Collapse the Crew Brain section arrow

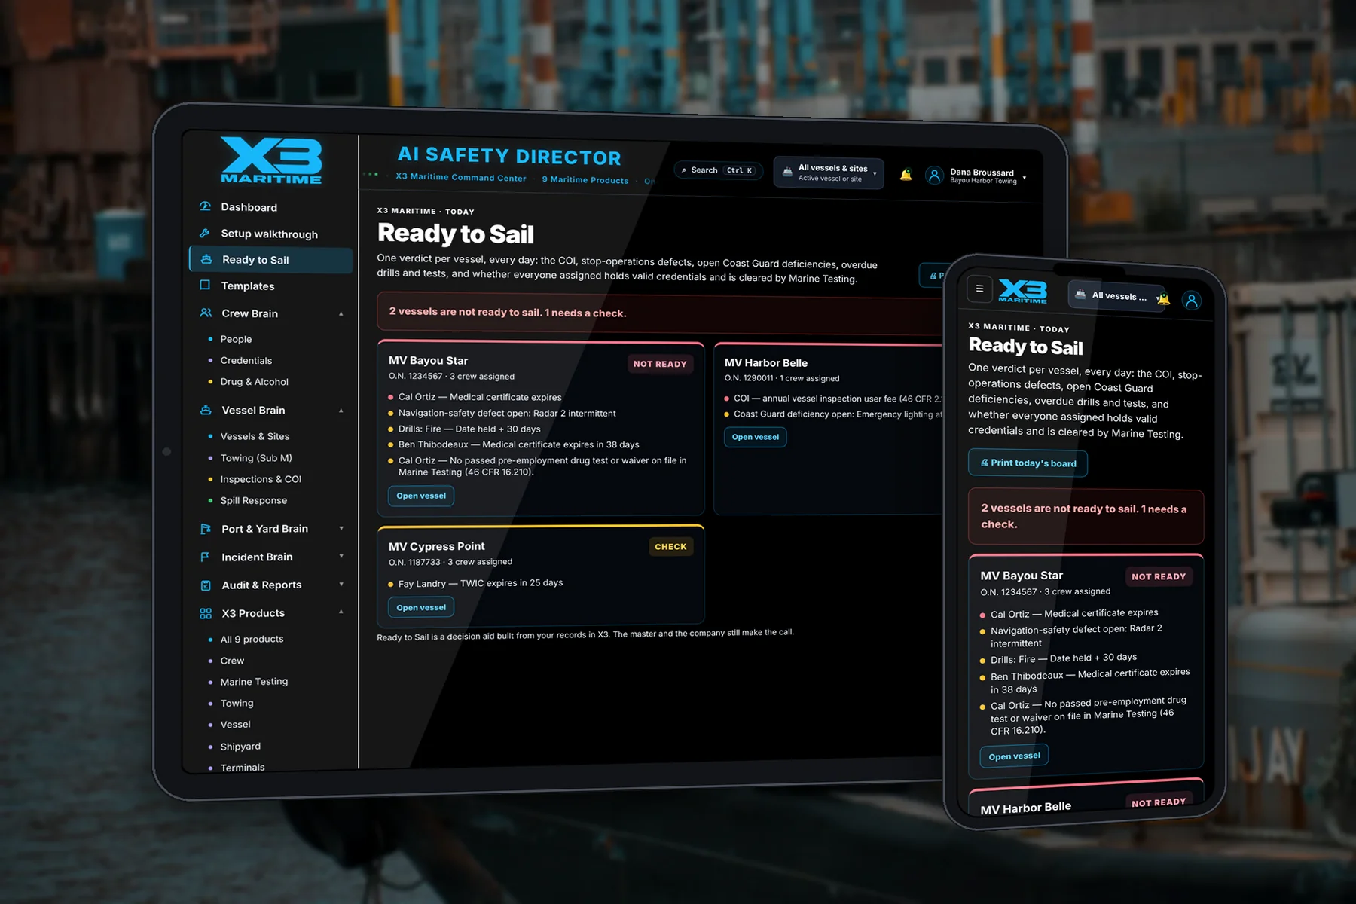click(341, 313)
